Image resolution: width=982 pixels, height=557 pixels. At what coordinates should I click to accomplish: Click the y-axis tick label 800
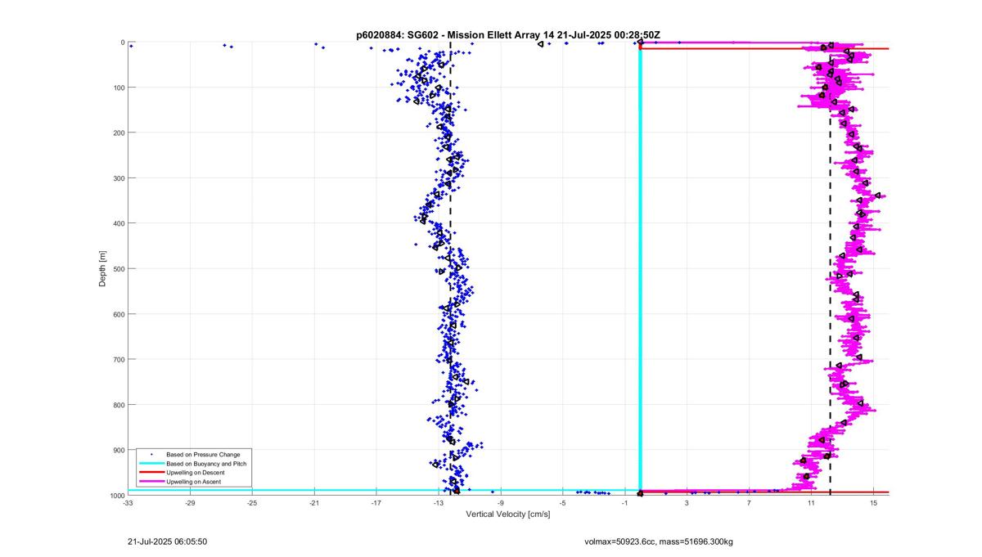[119, 405]
